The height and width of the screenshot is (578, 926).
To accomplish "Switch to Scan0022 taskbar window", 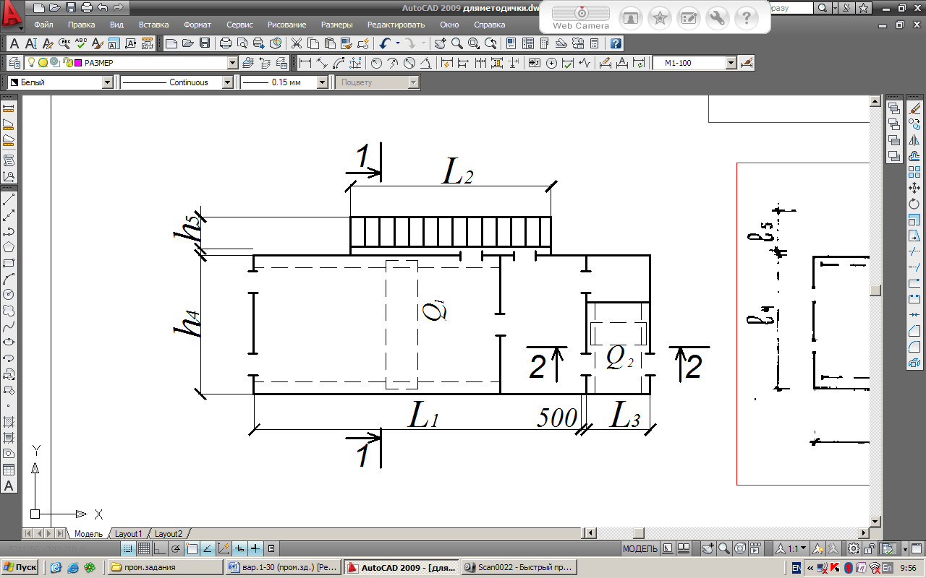I will 519,567.
